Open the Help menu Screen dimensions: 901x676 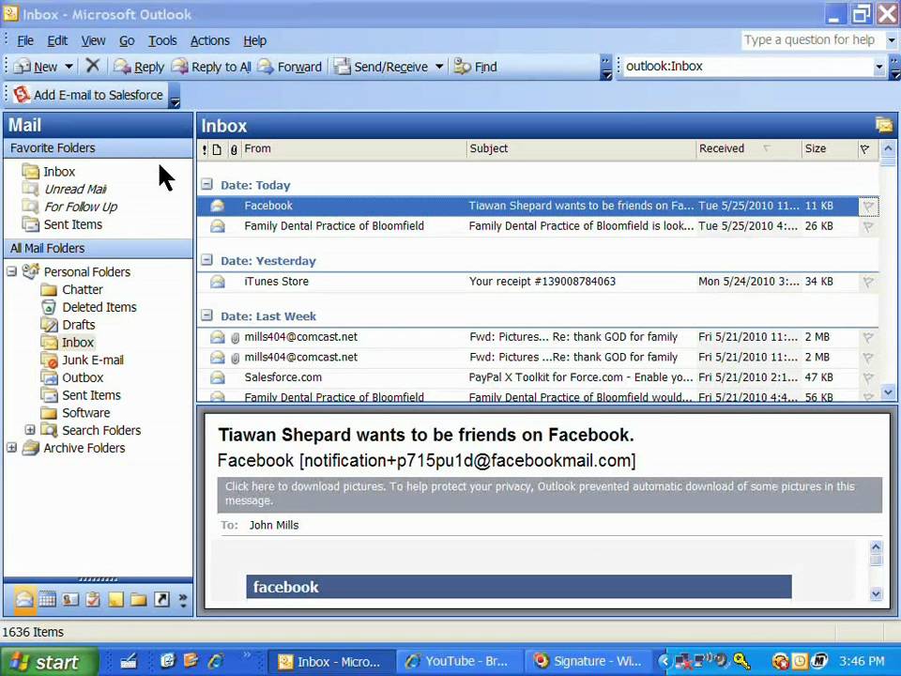tap(254, 40)
